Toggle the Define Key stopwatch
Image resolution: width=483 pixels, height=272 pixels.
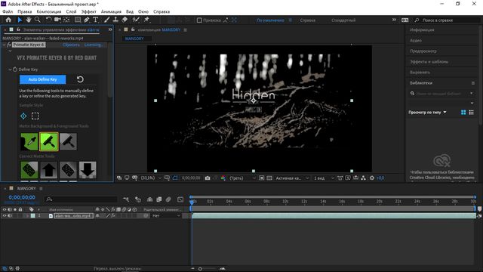[15, 70]
